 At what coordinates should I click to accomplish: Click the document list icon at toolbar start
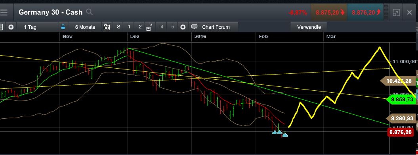1,27
